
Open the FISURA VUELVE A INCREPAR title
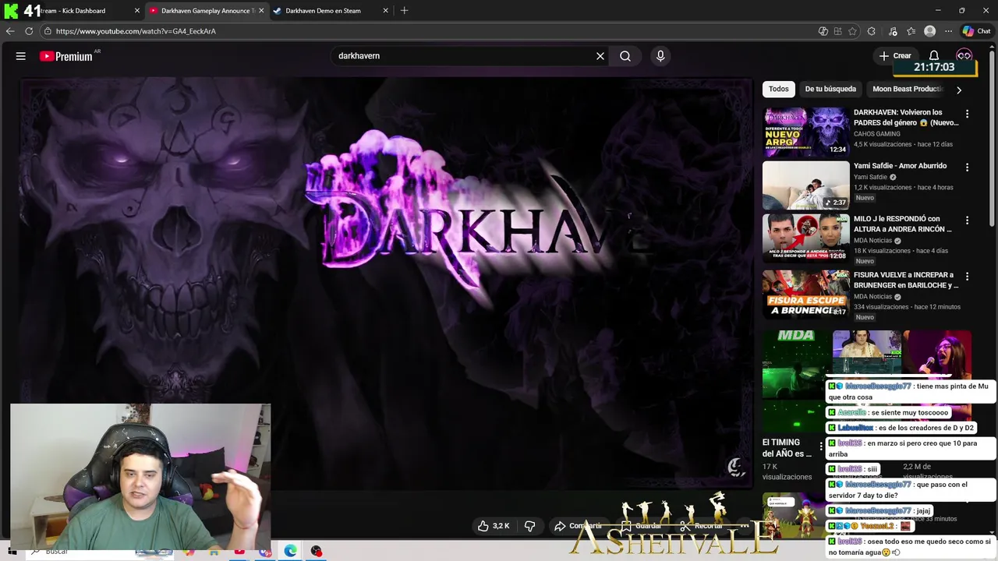pyautogui.click(x=906, y=280)
